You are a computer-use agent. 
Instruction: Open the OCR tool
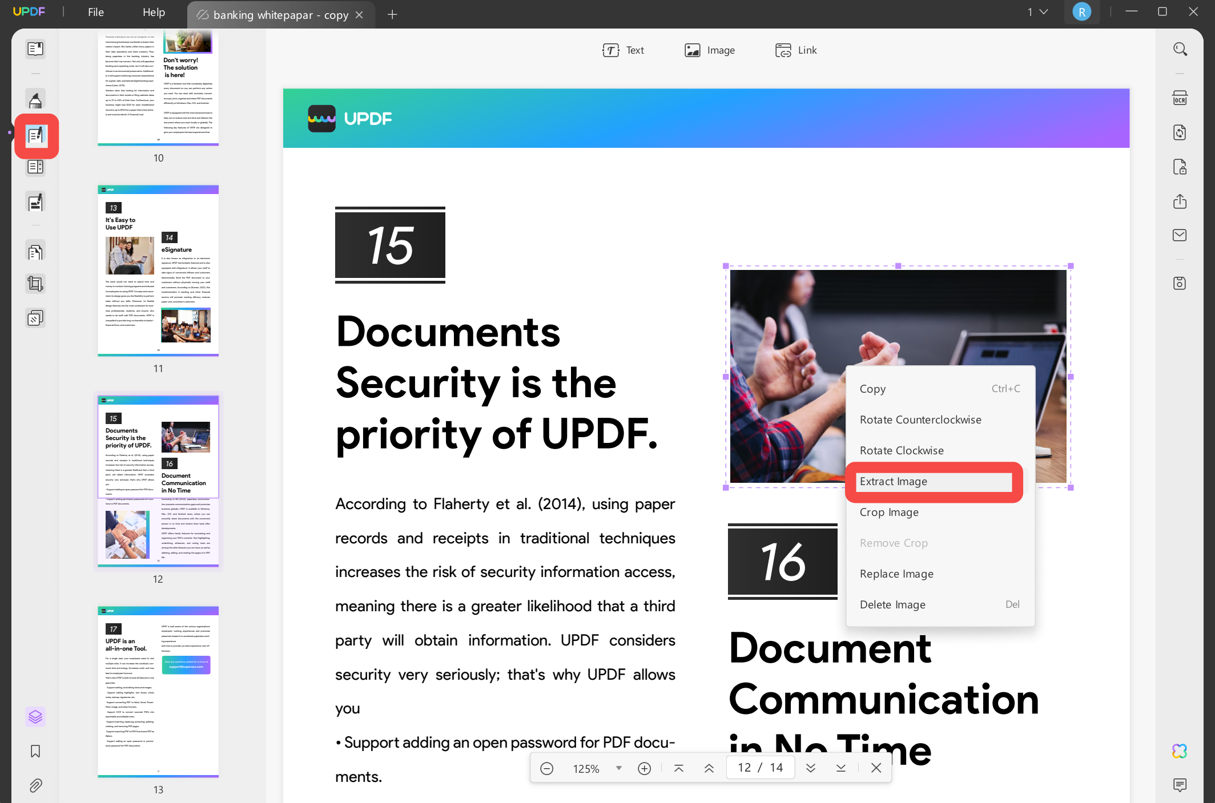coord(1180,98)
